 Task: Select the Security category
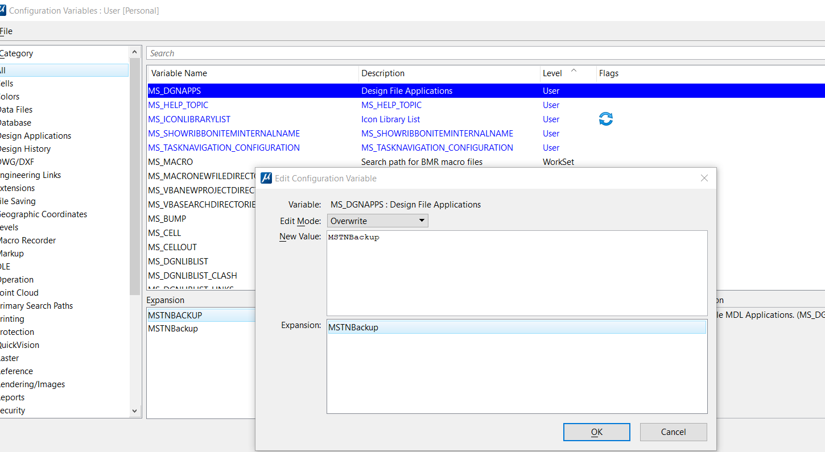(12, 410)
